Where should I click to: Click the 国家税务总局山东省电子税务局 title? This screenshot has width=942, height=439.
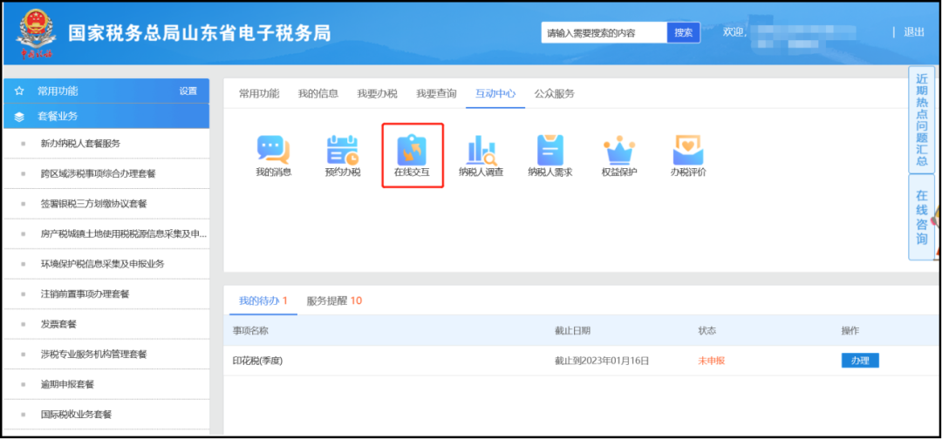200,33
